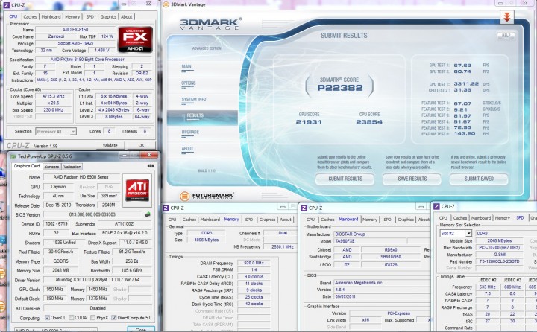Open the Memory tab in the CPU-Z window showing SPD slot info
The width and height of the screenshot is (537, 332).
tap(503, 218)
